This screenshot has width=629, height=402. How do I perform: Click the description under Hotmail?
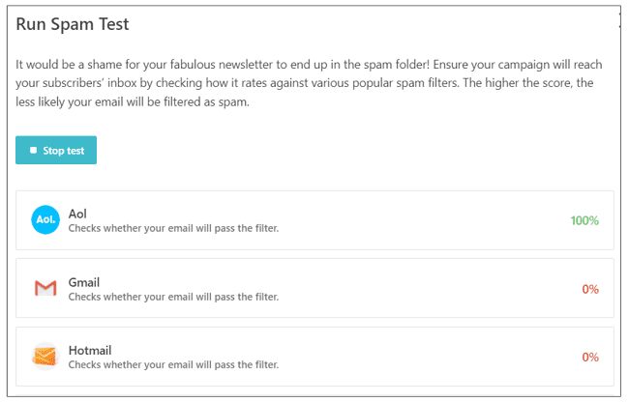(x=173, y=365)
